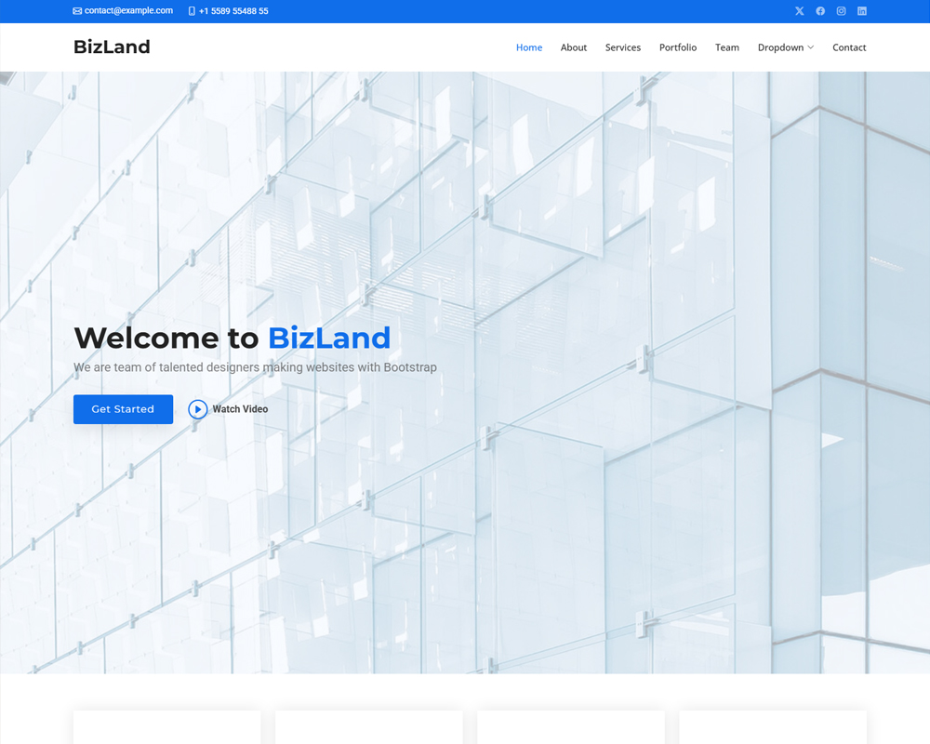The width and height of the screenshot is (930, 744).
Task: Go to the Home nav item
Action: [529, 47]
